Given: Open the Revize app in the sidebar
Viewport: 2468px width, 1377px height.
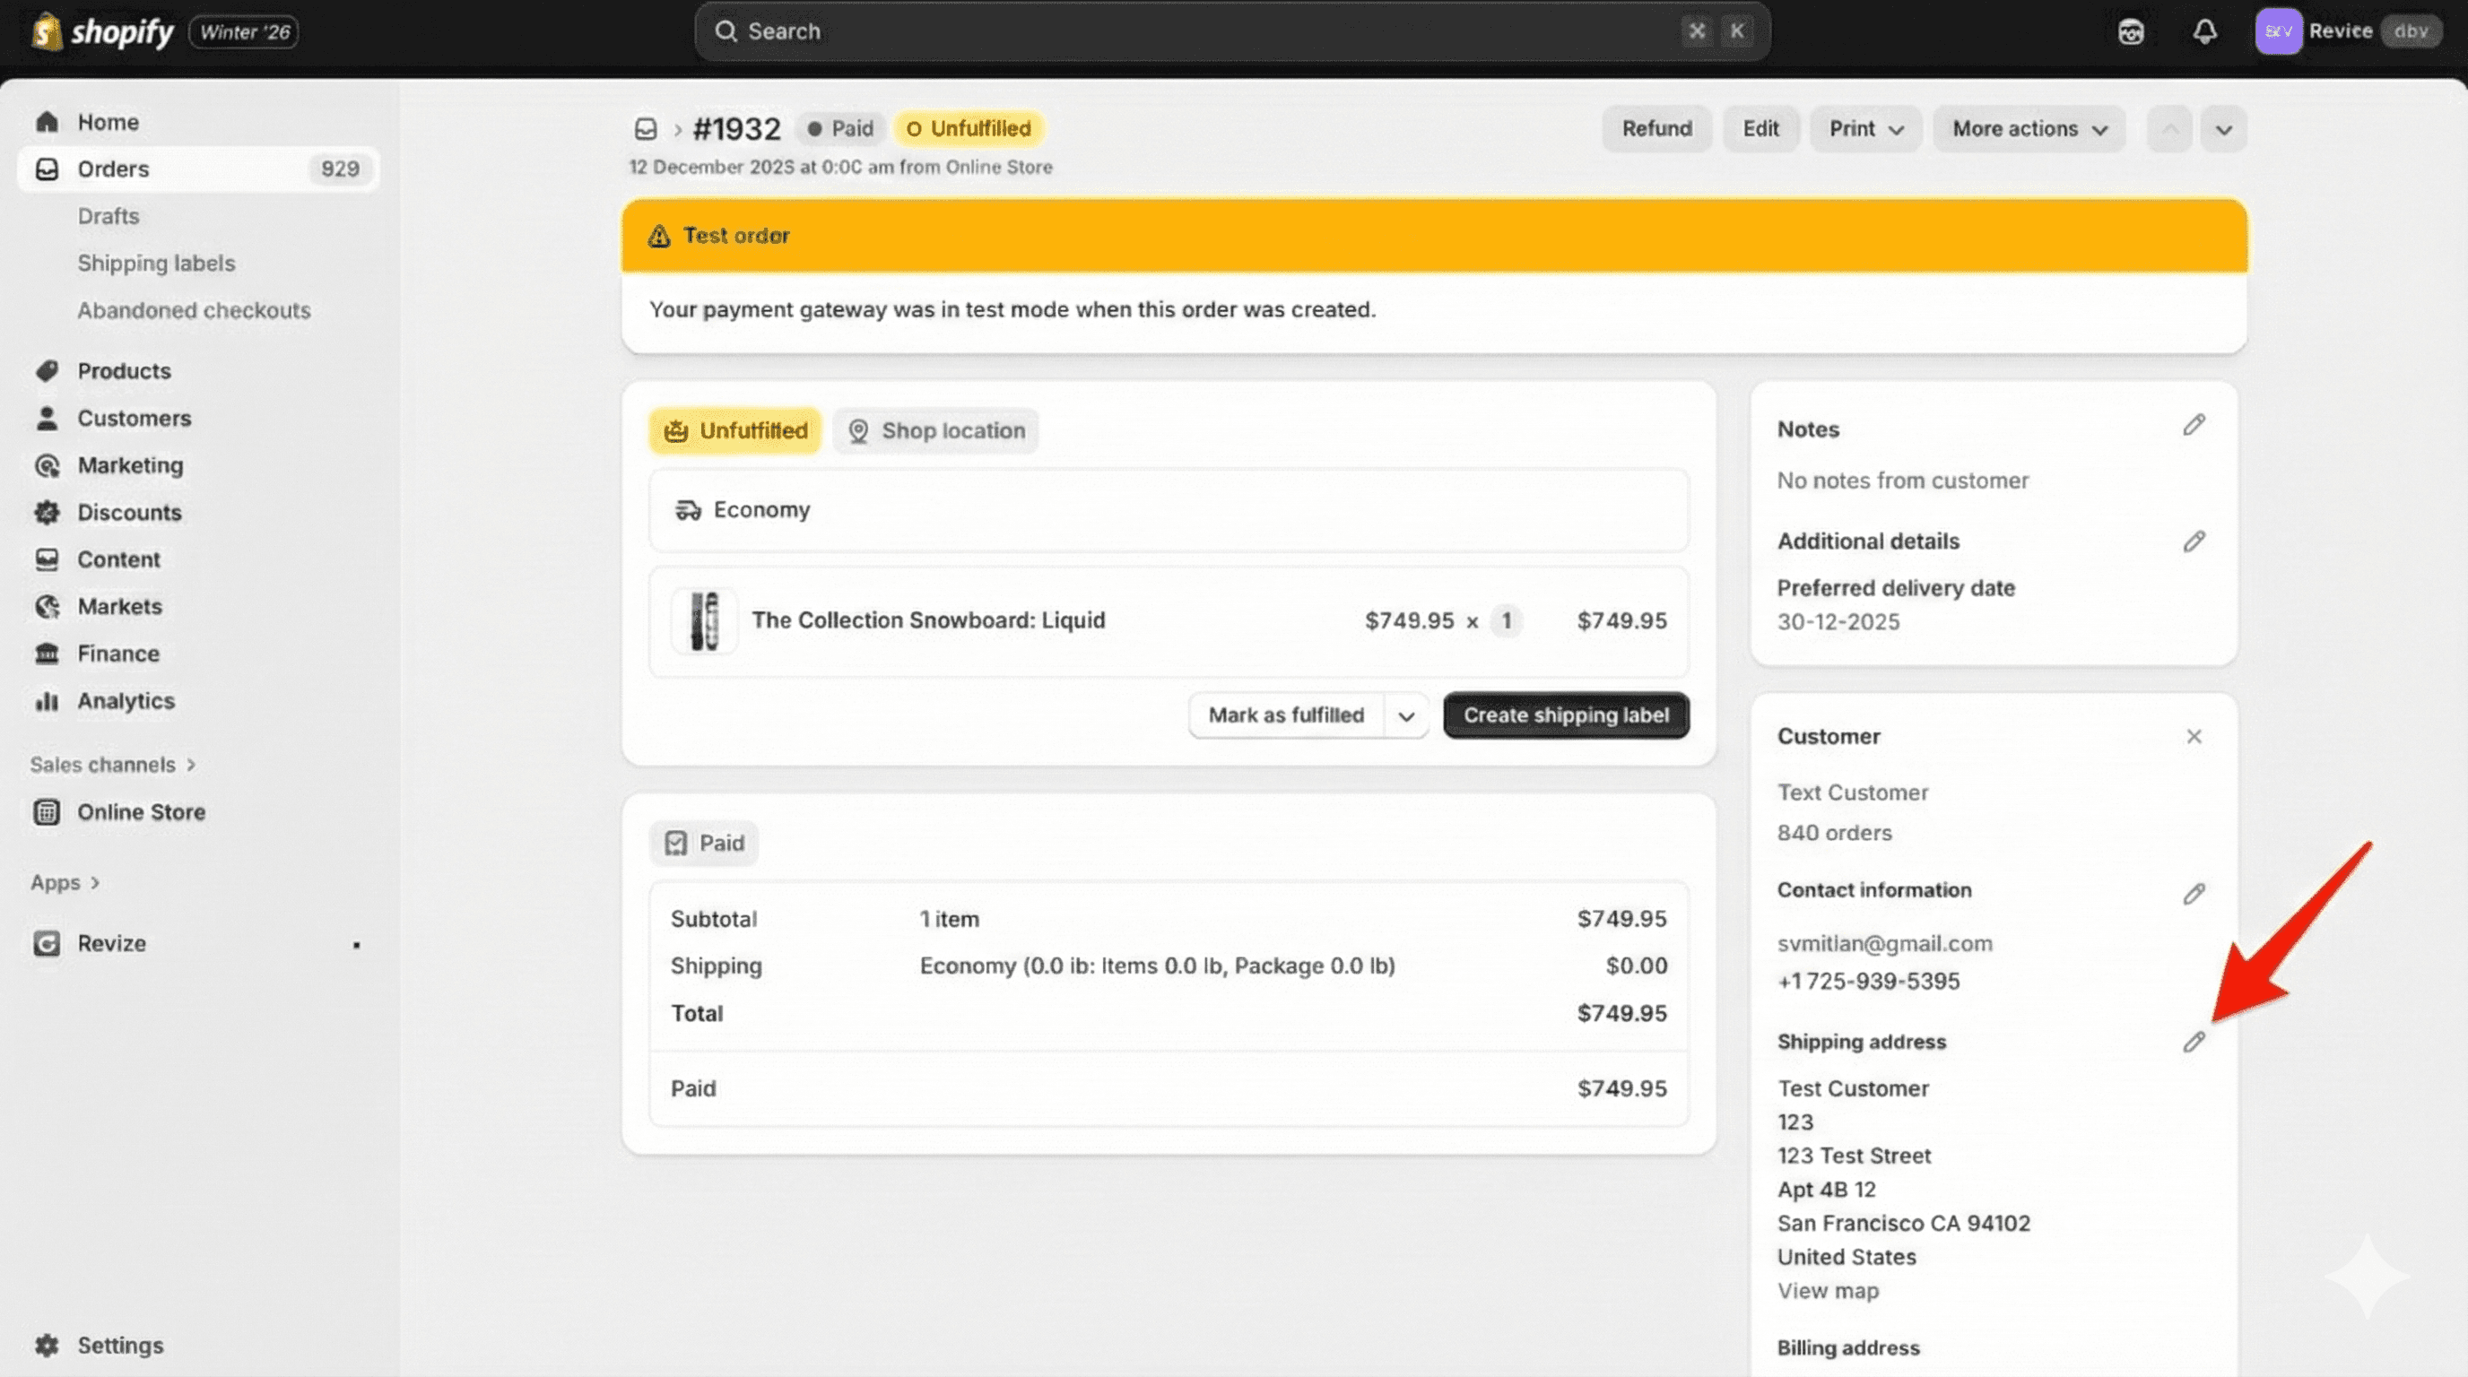Looking at the screenshot, I should point(112,943).
